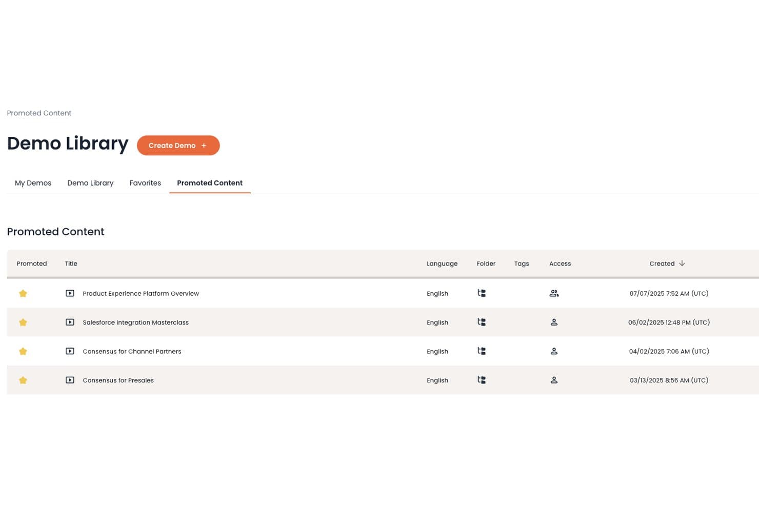The height and width of the screenshot is (506, 759).
Task: Open the Salesforce Integration Masterclass demo title
Action: (x=136, y=322)
